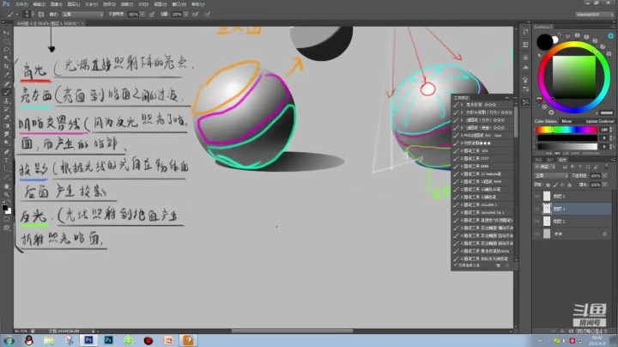Select the Crop tool
Image resolution: width=618 pixels, height=347 pixels.
[6, 67]
